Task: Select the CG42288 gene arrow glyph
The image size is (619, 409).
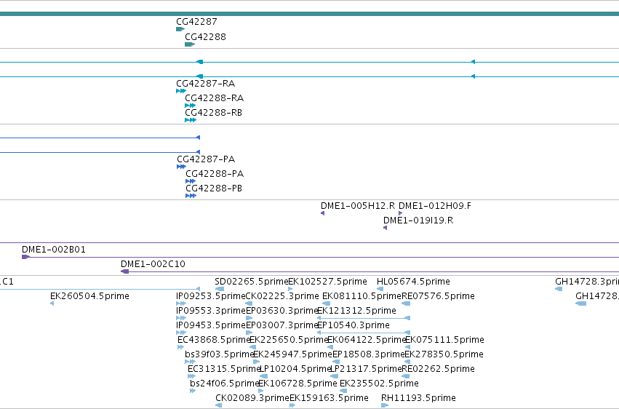Action: tap(190, 44)
